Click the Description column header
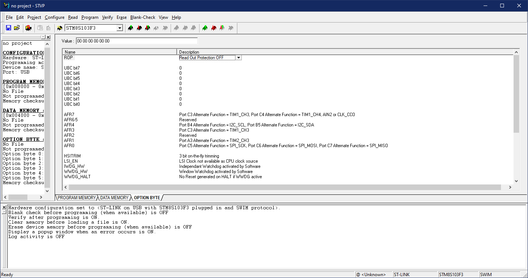528x278 pixels. pos(345,52)
